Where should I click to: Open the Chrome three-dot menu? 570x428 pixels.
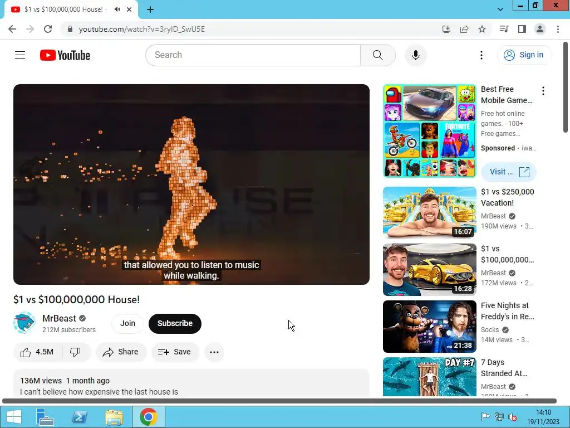click(558, 29)
